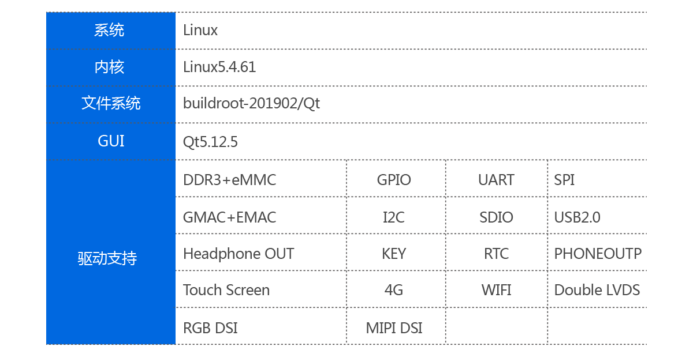Click the Headphone OUT cell

tap(261, 253)
